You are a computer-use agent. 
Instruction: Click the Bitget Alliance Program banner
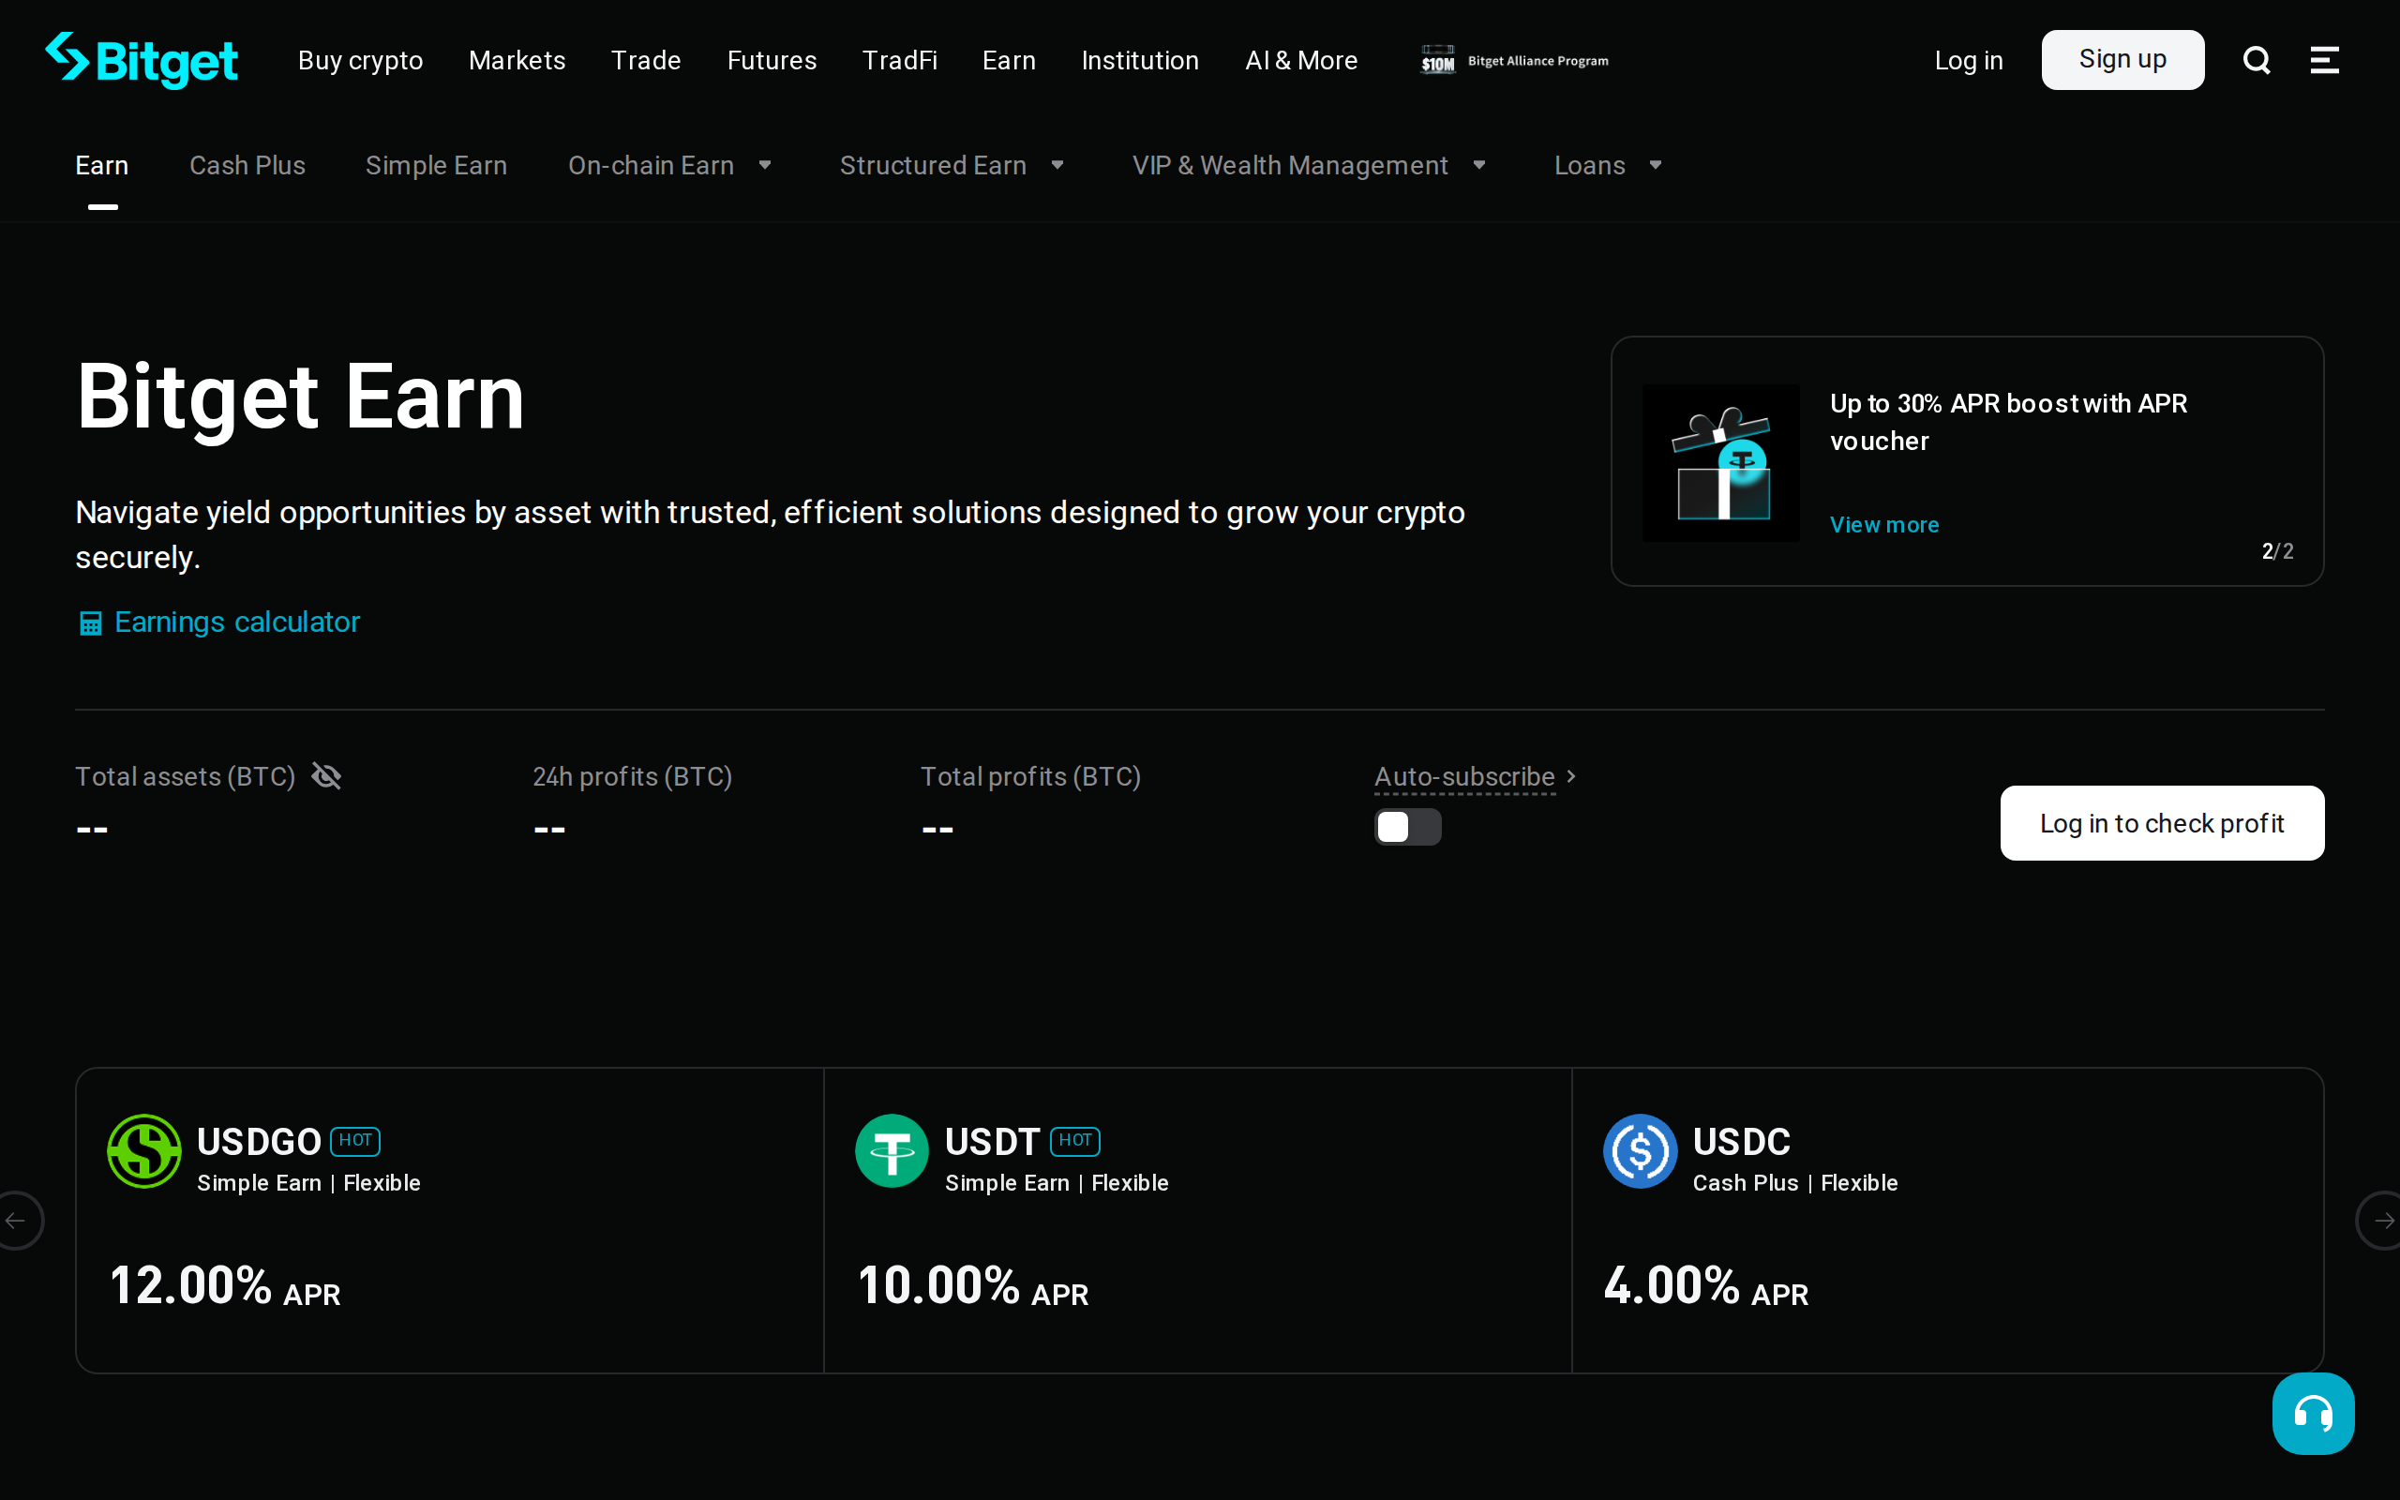pos(1514,61)
